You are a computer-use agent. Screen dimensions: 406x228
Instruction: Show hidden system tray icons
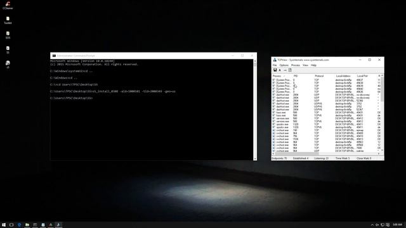point(372,225)
